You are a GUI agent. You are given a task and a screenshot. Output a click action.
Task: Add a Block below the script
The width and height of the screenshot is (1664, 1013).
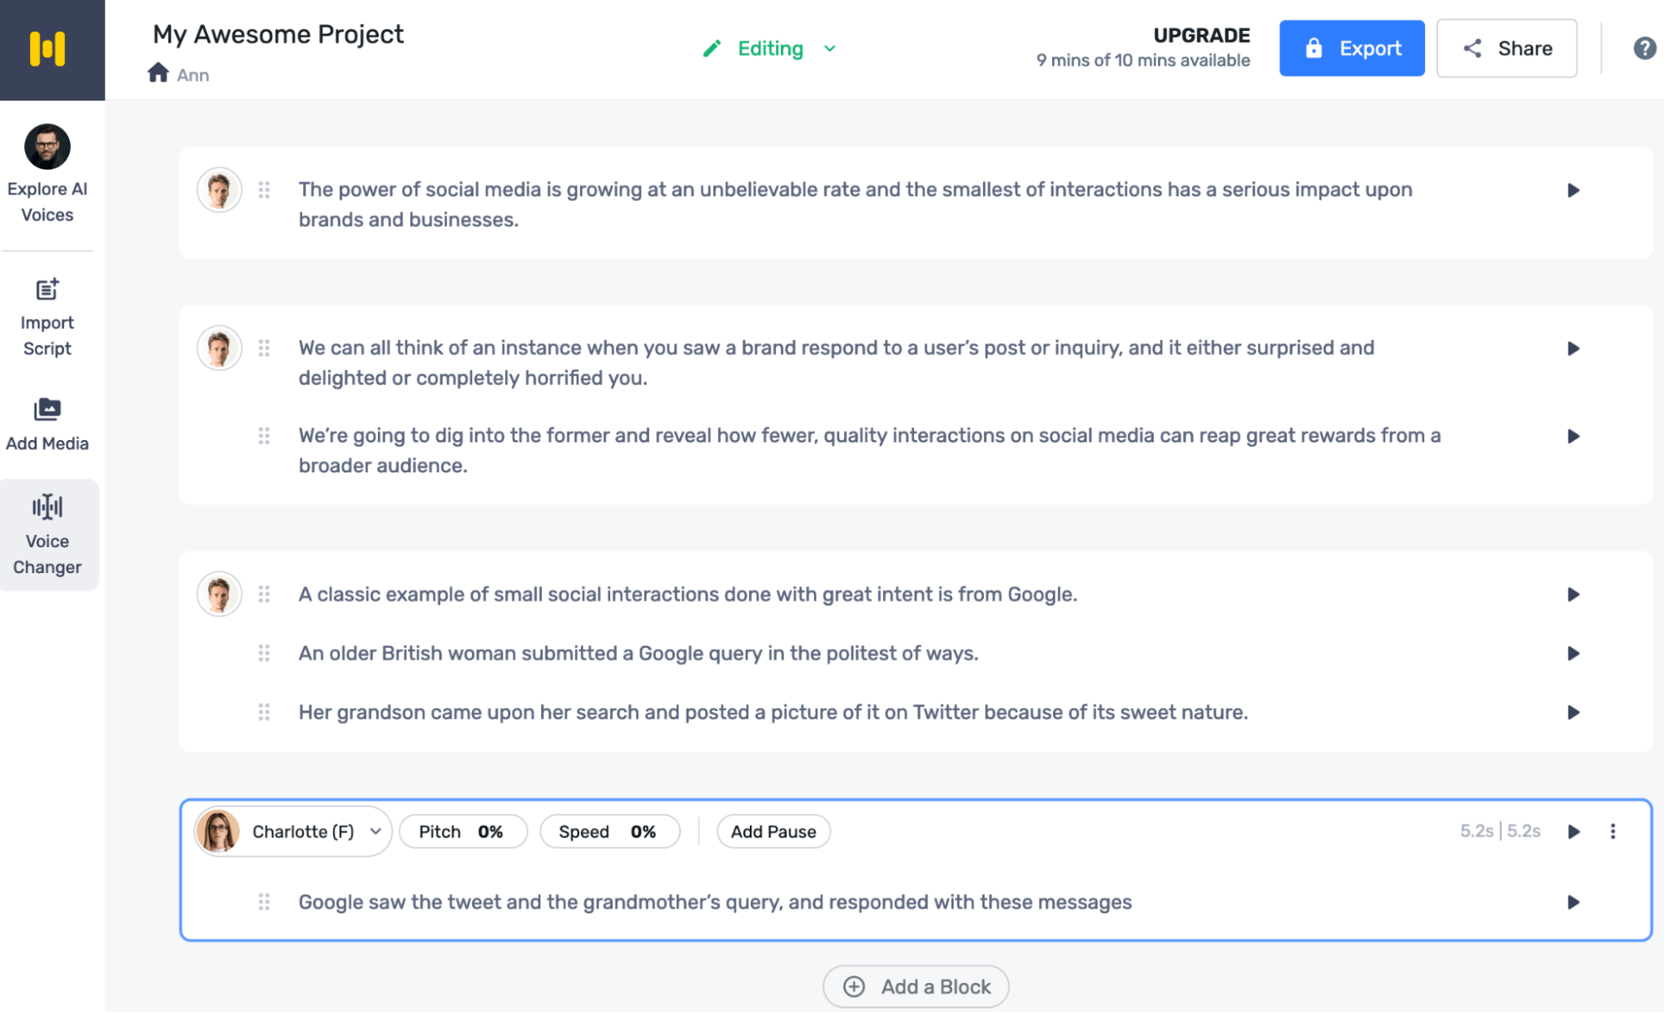click(916, 986)
